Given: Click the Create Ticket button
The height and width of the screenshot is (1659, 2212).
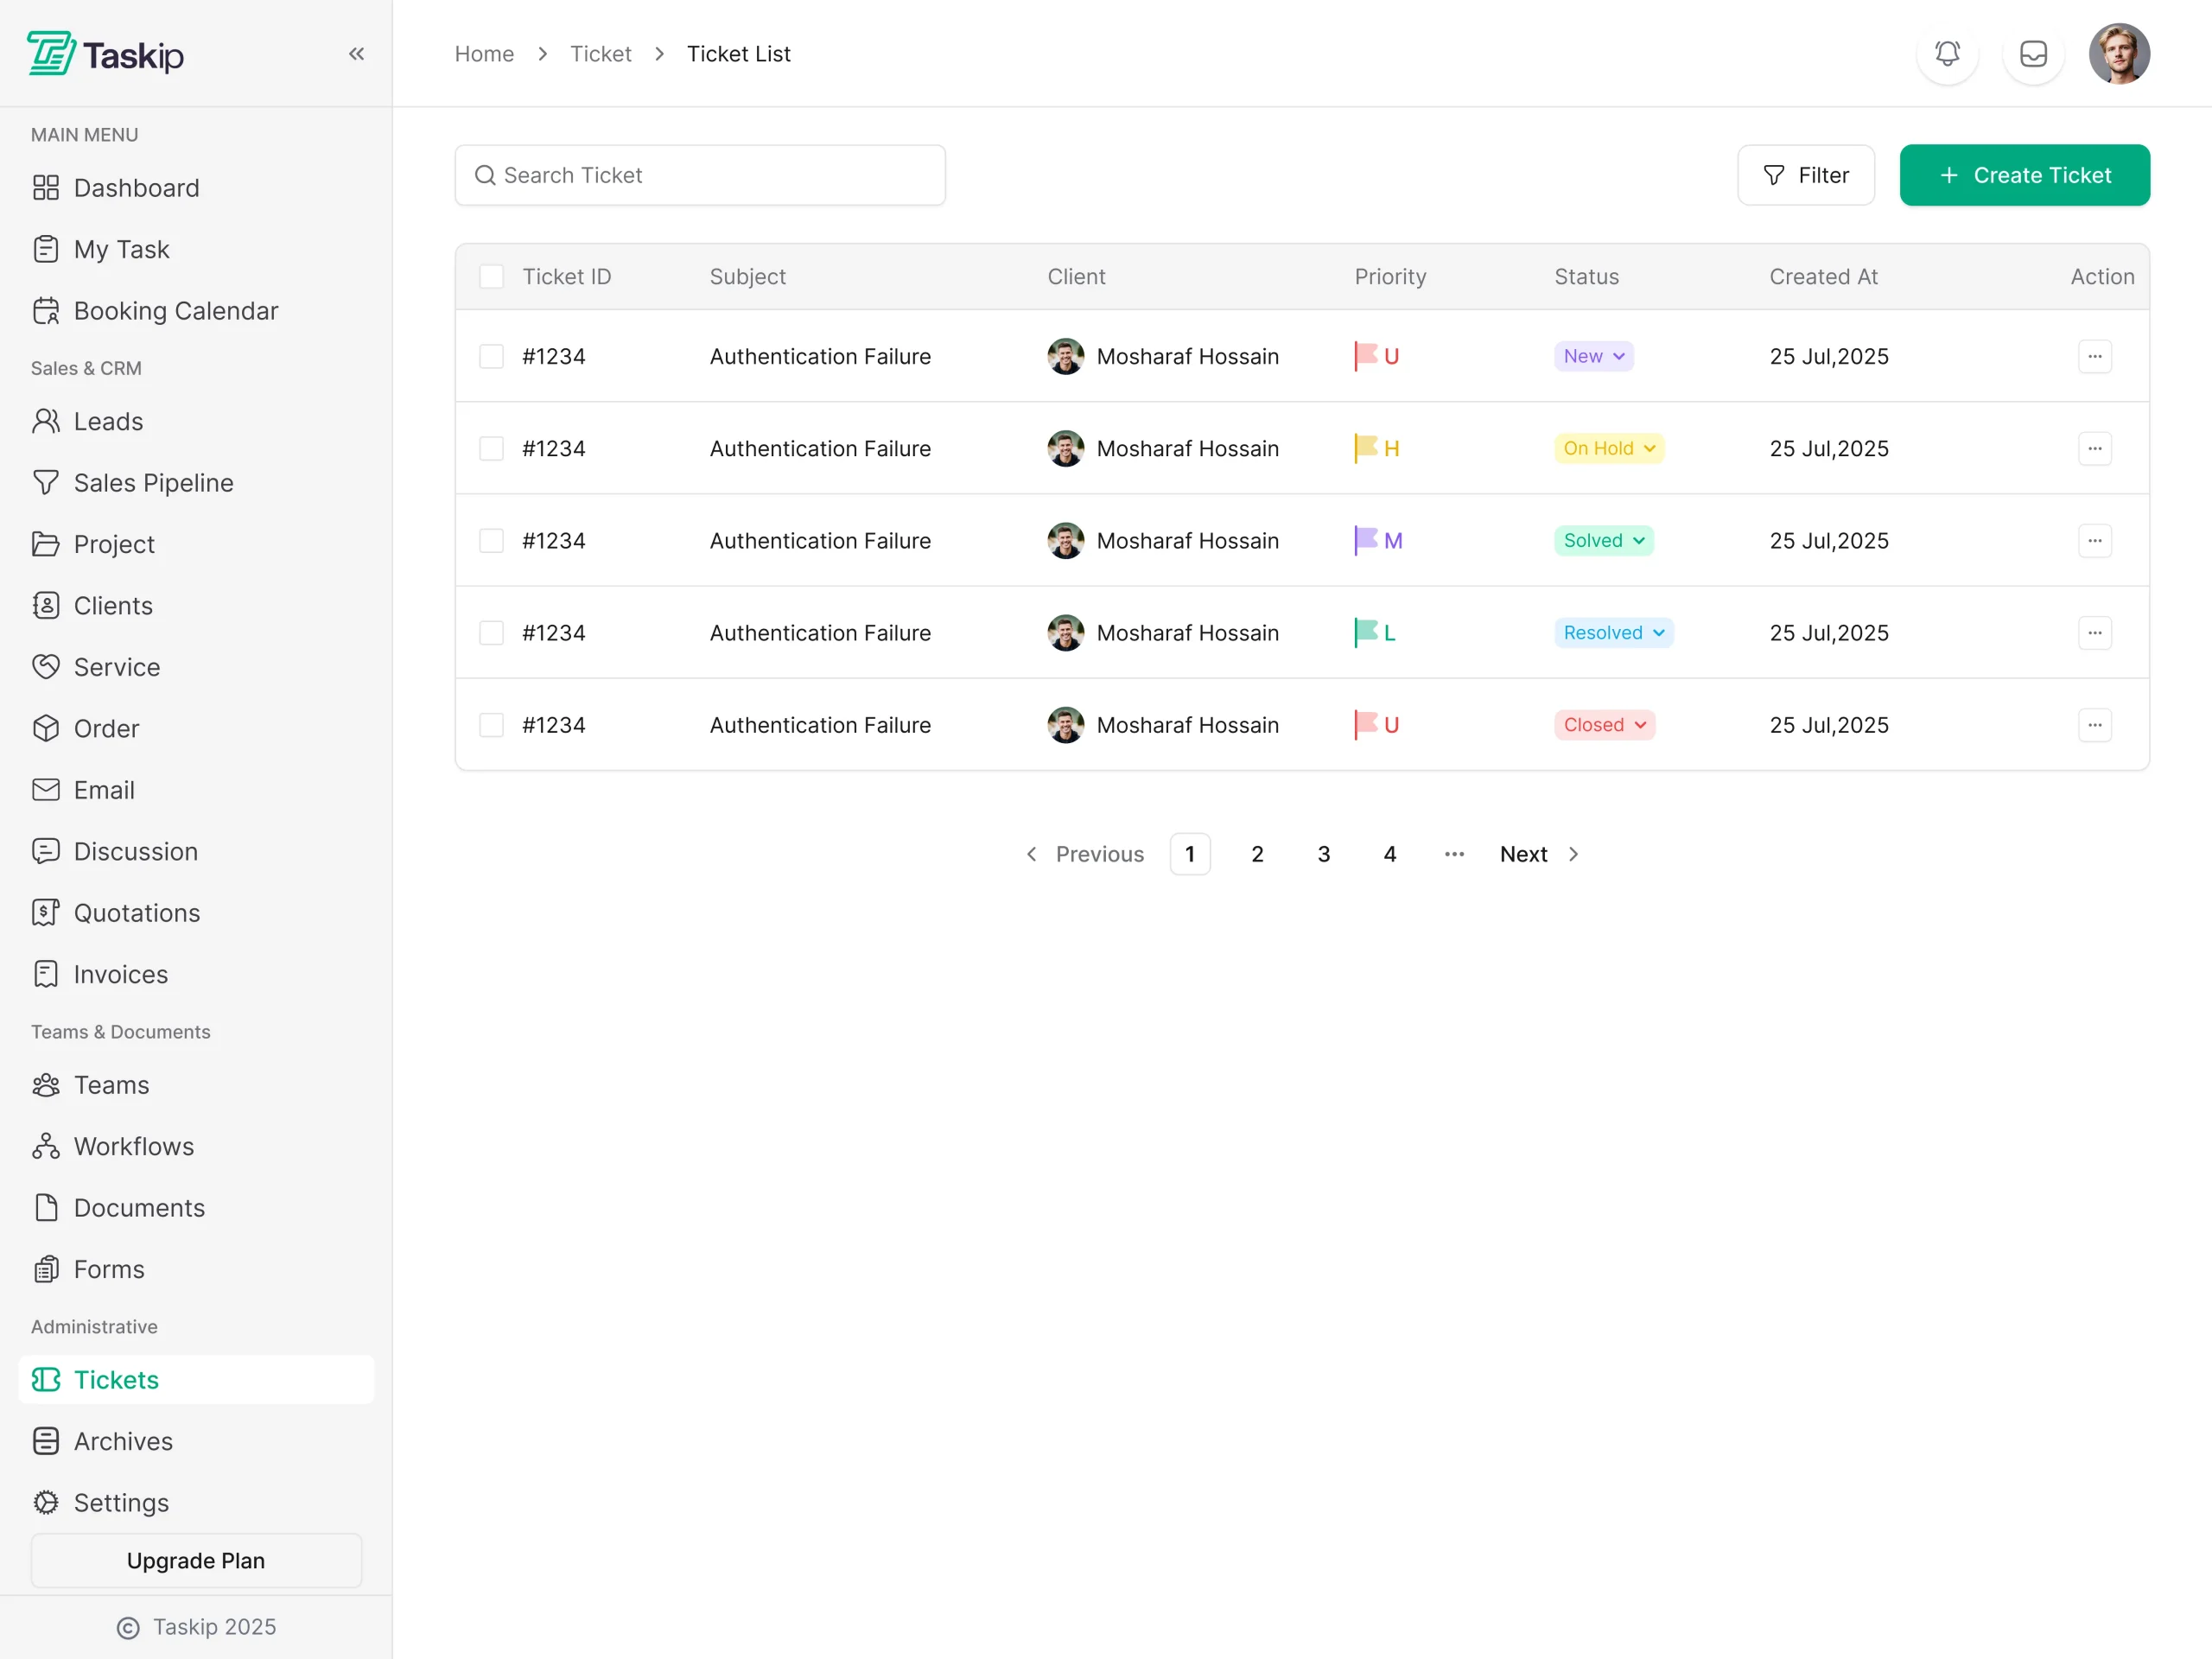Looking at the screenshot, I should tap(2024, 176).
